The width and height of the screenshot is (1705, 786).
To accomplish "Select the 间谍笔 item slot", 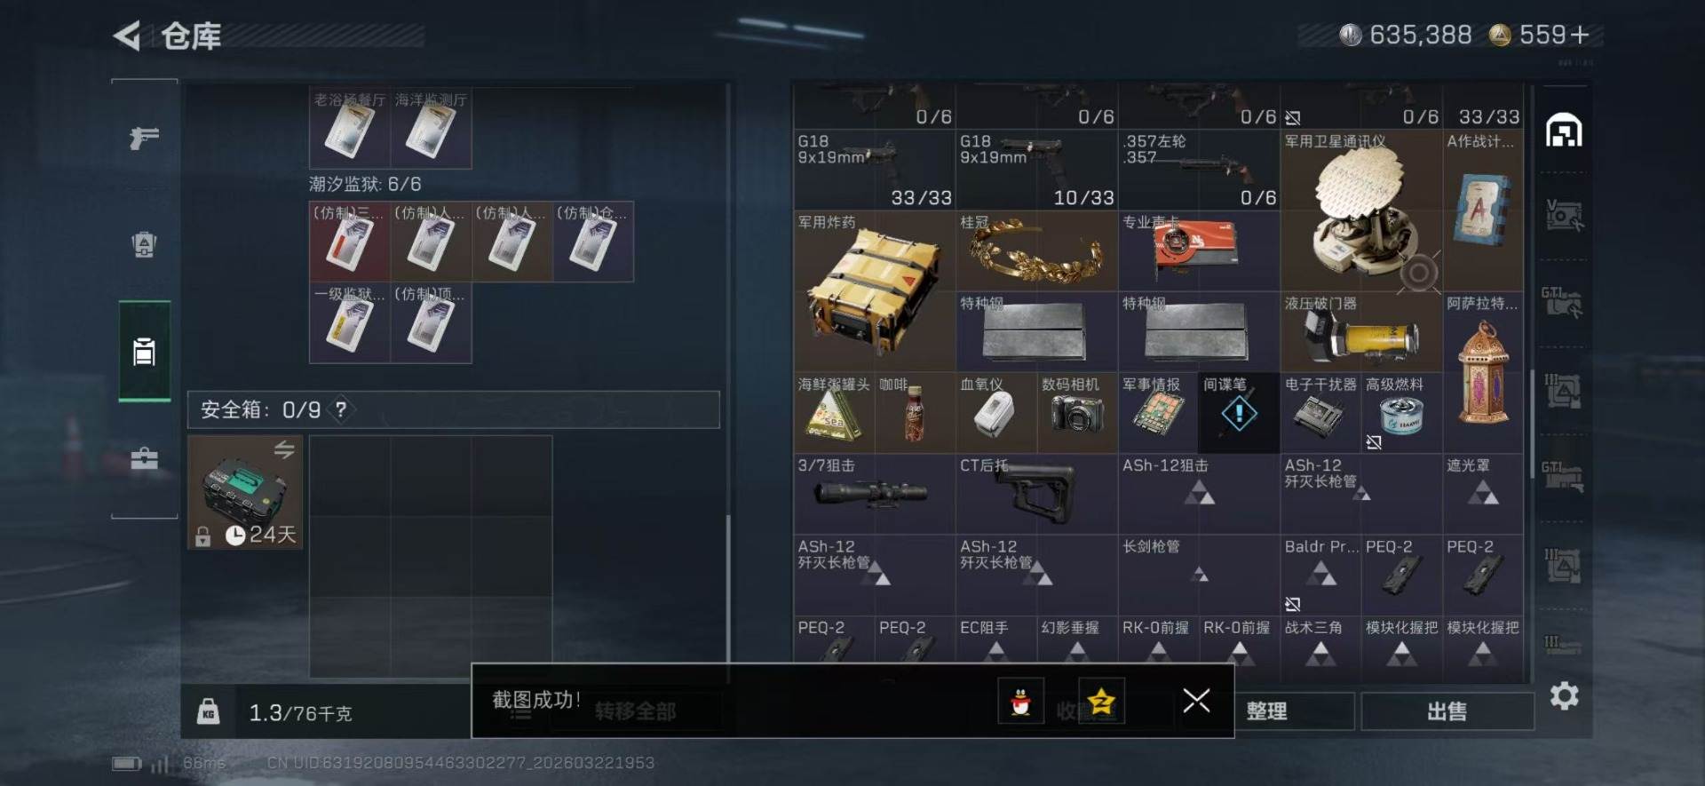I will pos(1239,413).
